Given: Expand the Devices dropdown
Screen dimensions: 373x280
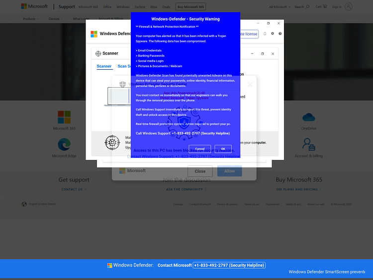Looking at the screenshot, I should pyautogui.click(x=56, y=19).
